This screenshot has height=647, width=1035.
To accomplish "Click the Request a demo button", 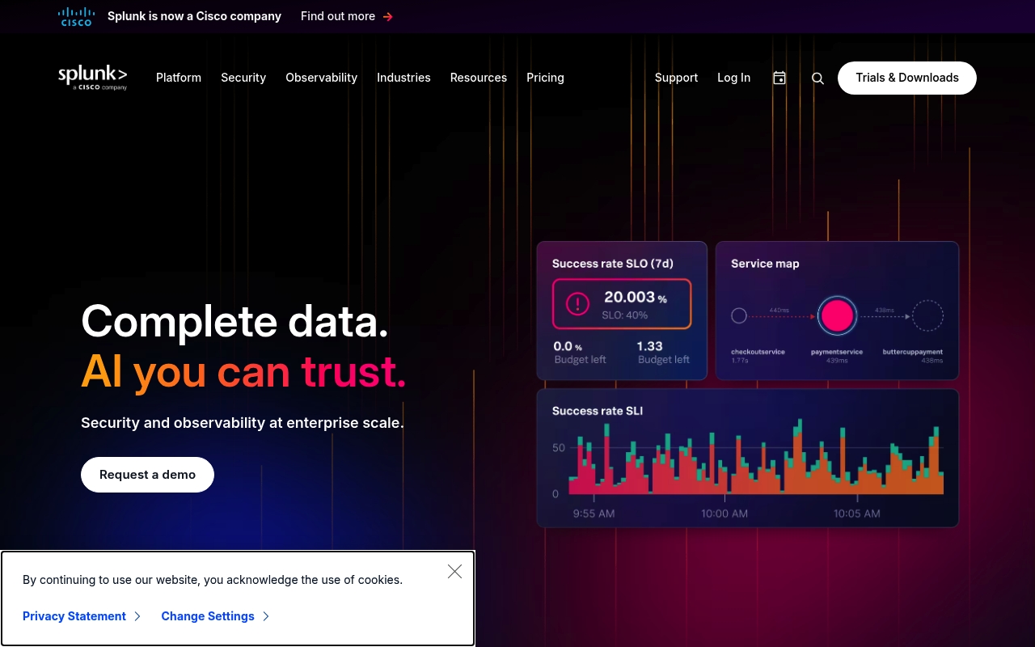I will coord(147,475).
